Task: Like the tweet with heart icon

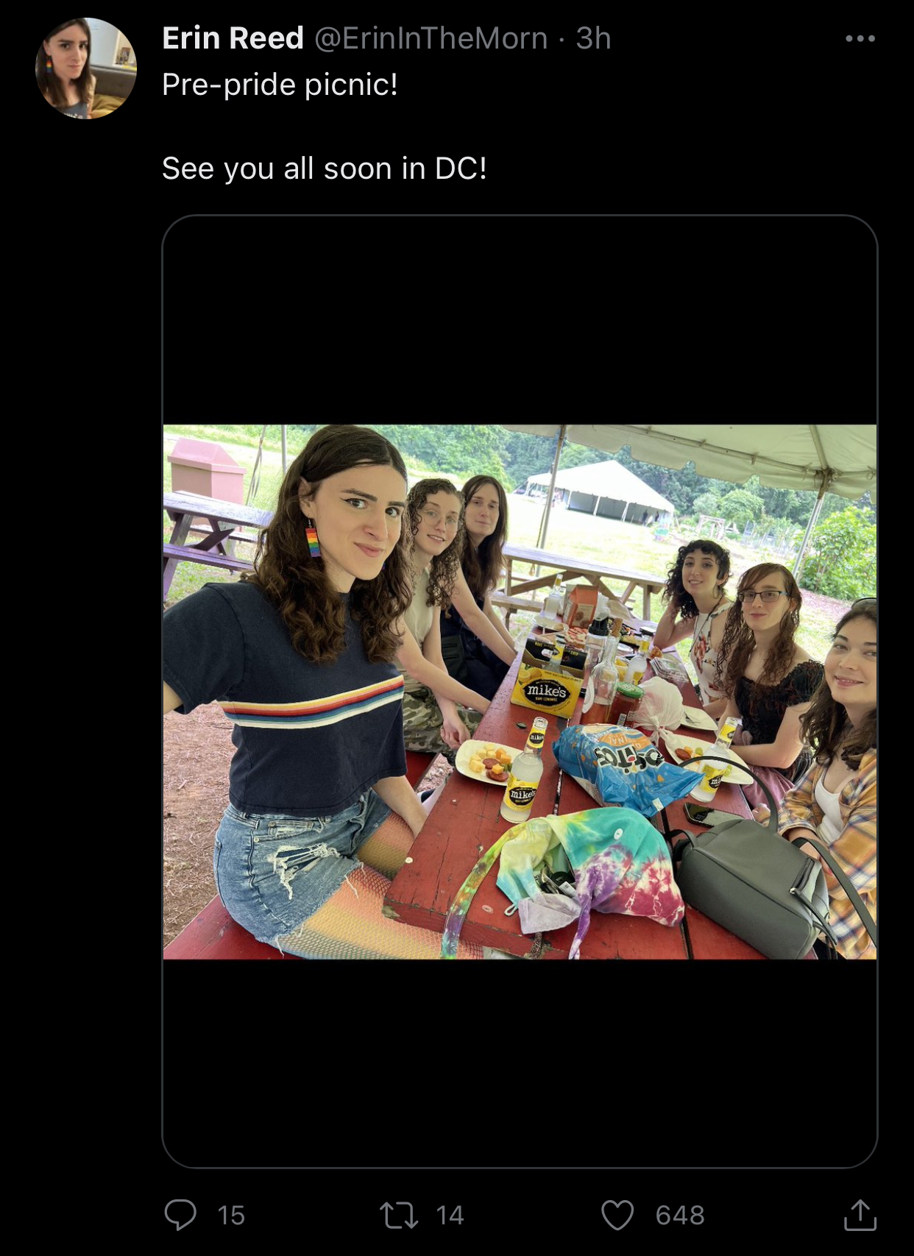Action: [617, 1215]
